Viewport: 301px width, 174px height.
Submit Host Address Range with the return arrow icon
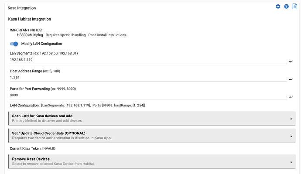coord(291,79)
